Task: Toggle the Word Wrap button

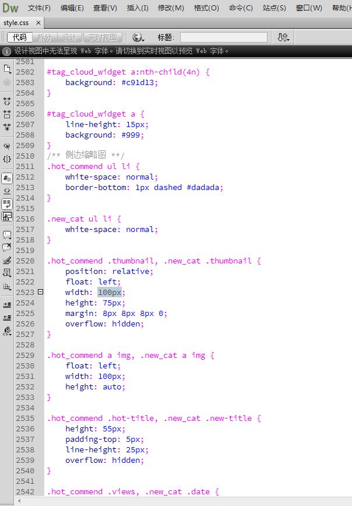Action: tap(7, 203)
